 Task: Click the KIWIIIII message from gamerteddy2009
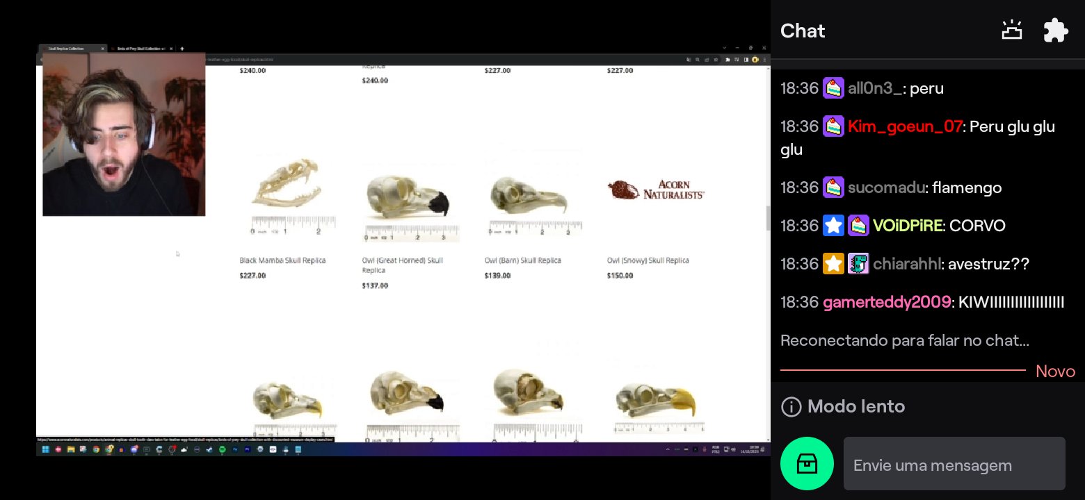point(1011,302)
